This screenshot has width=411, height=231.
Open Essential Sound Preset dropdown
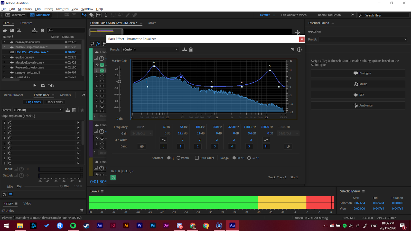(x=363, y=39)
